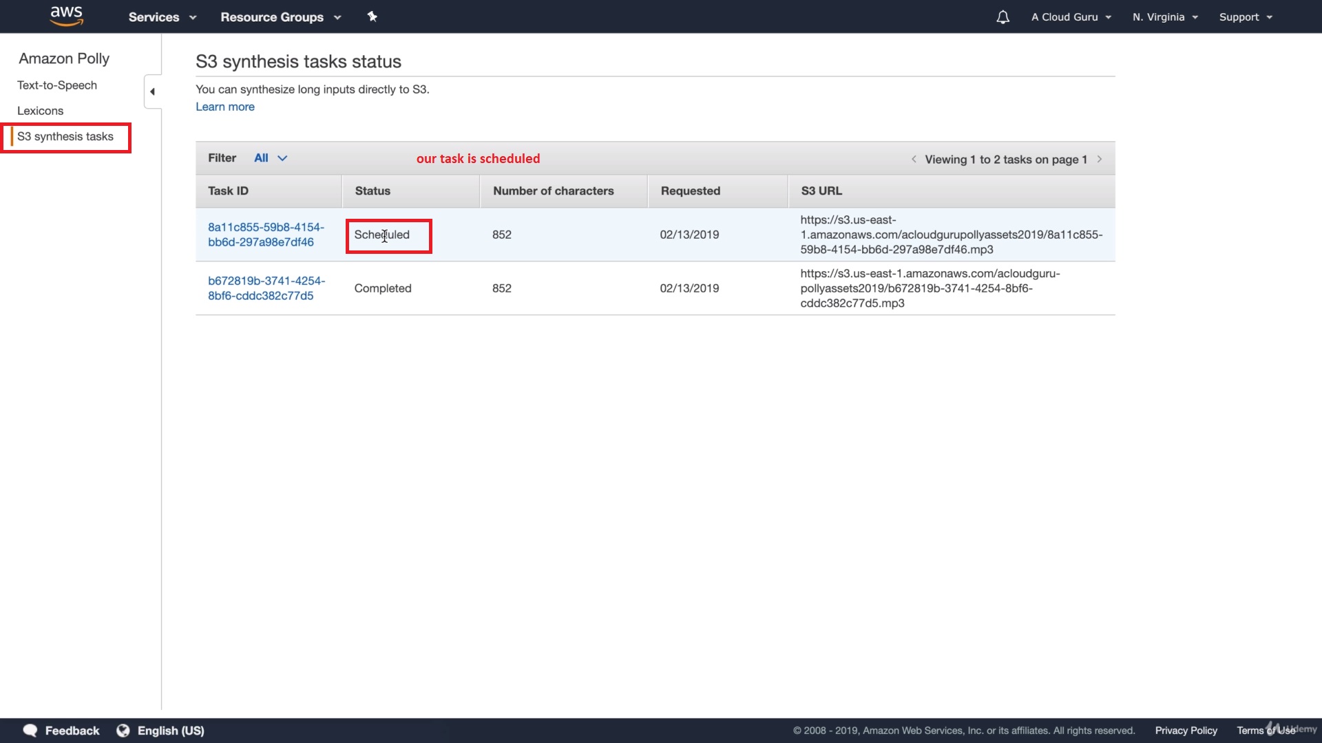This screenshot has width=1322, height=743.
Task: Open the Services dropdown menu
Action: click(162, 17)
